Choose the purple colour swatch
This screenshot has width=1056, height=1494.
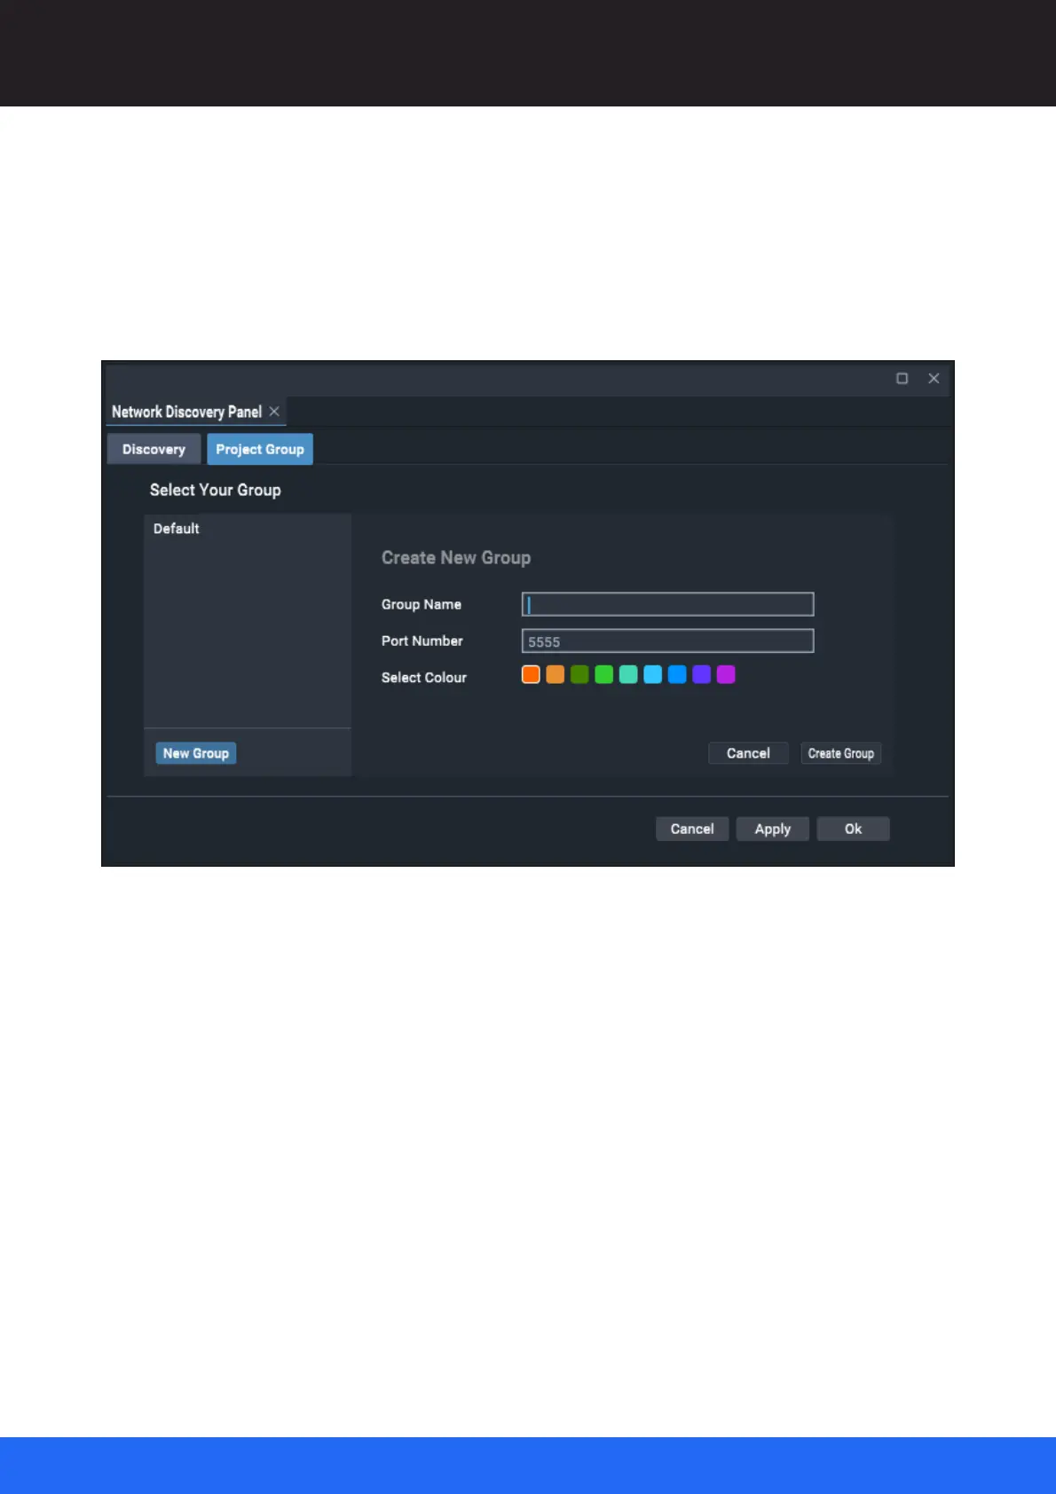click(702, 674)
